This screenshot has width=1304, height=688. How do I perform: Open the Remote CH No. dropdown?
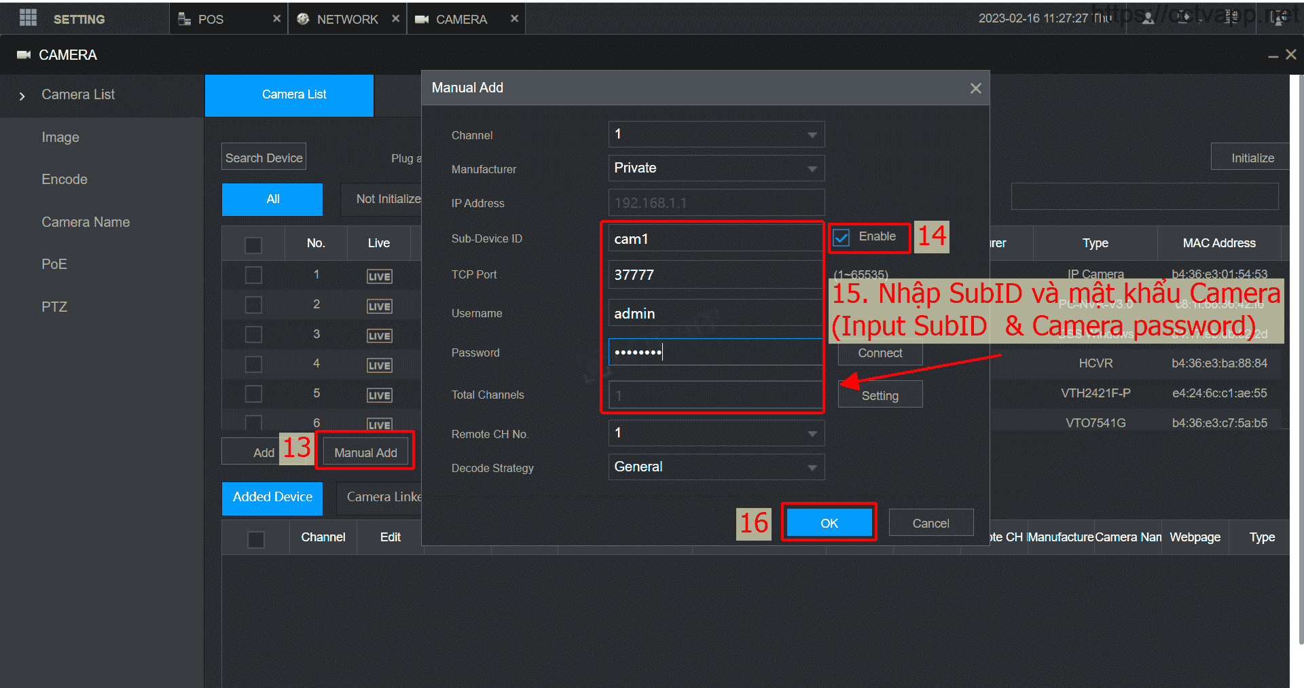tap(716, 433)
